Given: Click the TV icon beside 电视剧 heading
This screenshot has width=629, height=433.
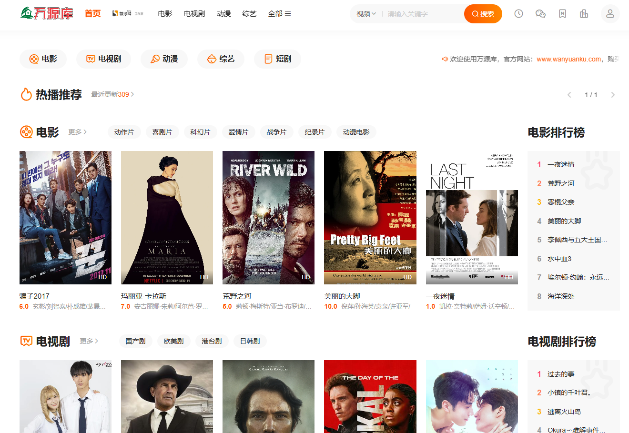Looking at the screenshot, I should 26,341.
